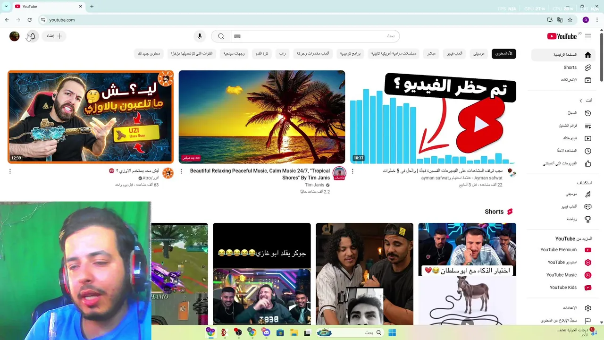Explore Music in the sidebar
The width and height of the screenshot is (604, 340).
point(564,194)
